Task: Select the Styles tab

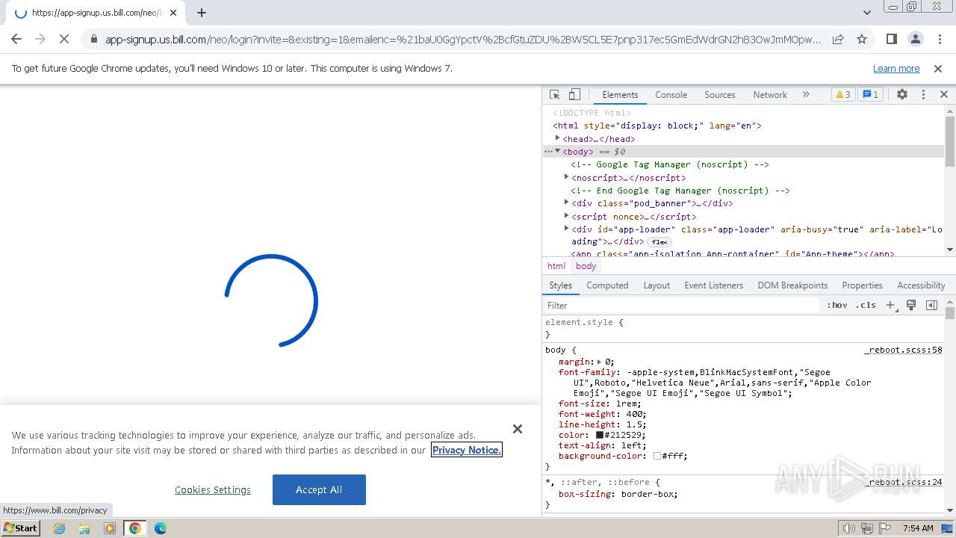Action: tap(560, 285)
